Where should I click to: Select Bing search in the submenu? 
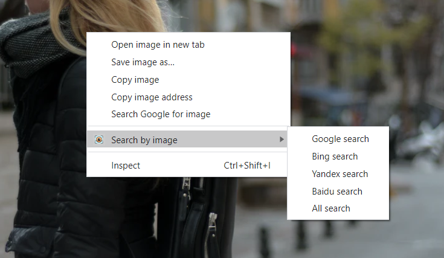tap(335, 156)
